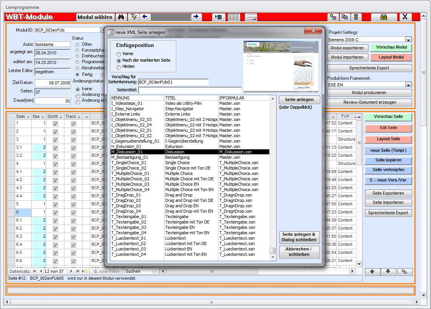
Task: Open the Projekt-Settings dropdown
Action: click(x=408, y=39)
